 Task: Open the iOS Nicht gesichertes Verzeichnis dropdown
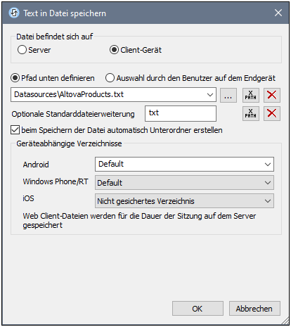[x=184, y=201]
